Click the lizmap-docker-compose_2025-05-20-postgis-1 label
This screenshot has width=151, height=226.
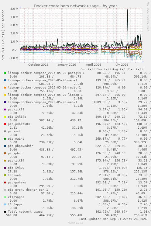click(x=46, y=73)
